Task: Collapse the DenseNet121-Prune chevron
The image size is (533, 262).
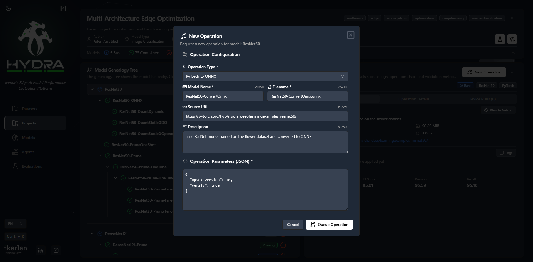Action: tap(100, 245)
